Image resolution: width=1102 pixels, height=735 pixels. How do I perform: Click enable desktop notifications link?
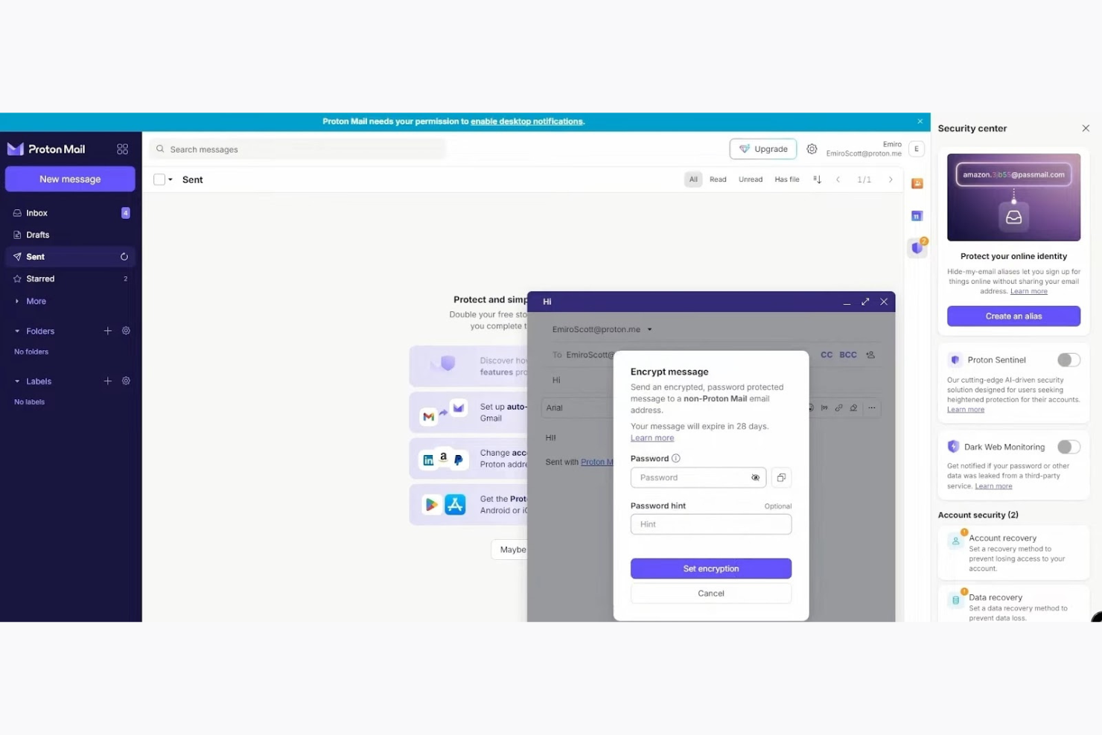[526, 121]
